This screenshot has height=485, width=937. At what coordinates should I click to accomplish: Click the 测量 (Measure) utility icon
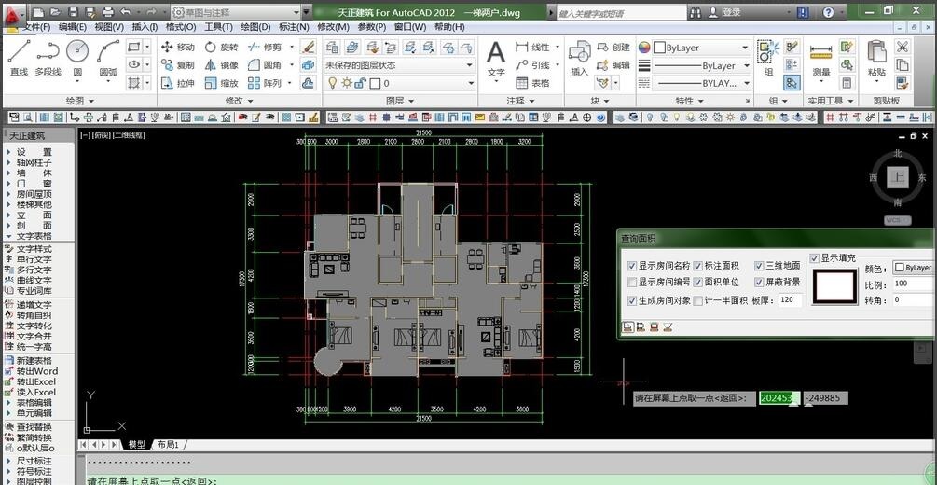[820, 57]
